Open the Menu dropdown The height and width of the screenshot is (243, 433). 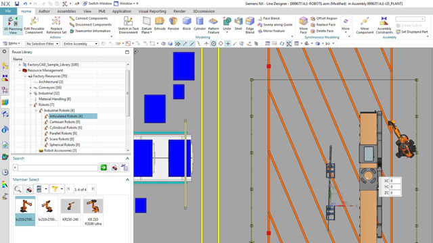point(12,43)
